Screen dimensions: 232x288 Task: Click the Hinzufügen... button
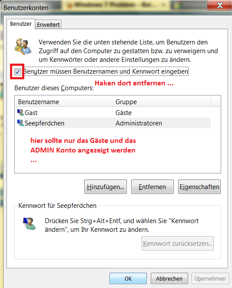point(106,187)
